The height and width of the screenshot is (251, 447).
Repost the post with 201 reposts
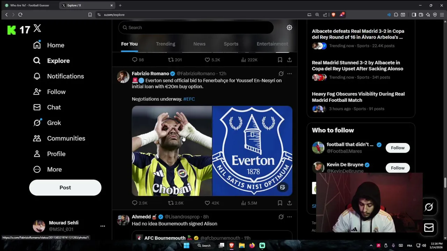click(x=171, y=60)
